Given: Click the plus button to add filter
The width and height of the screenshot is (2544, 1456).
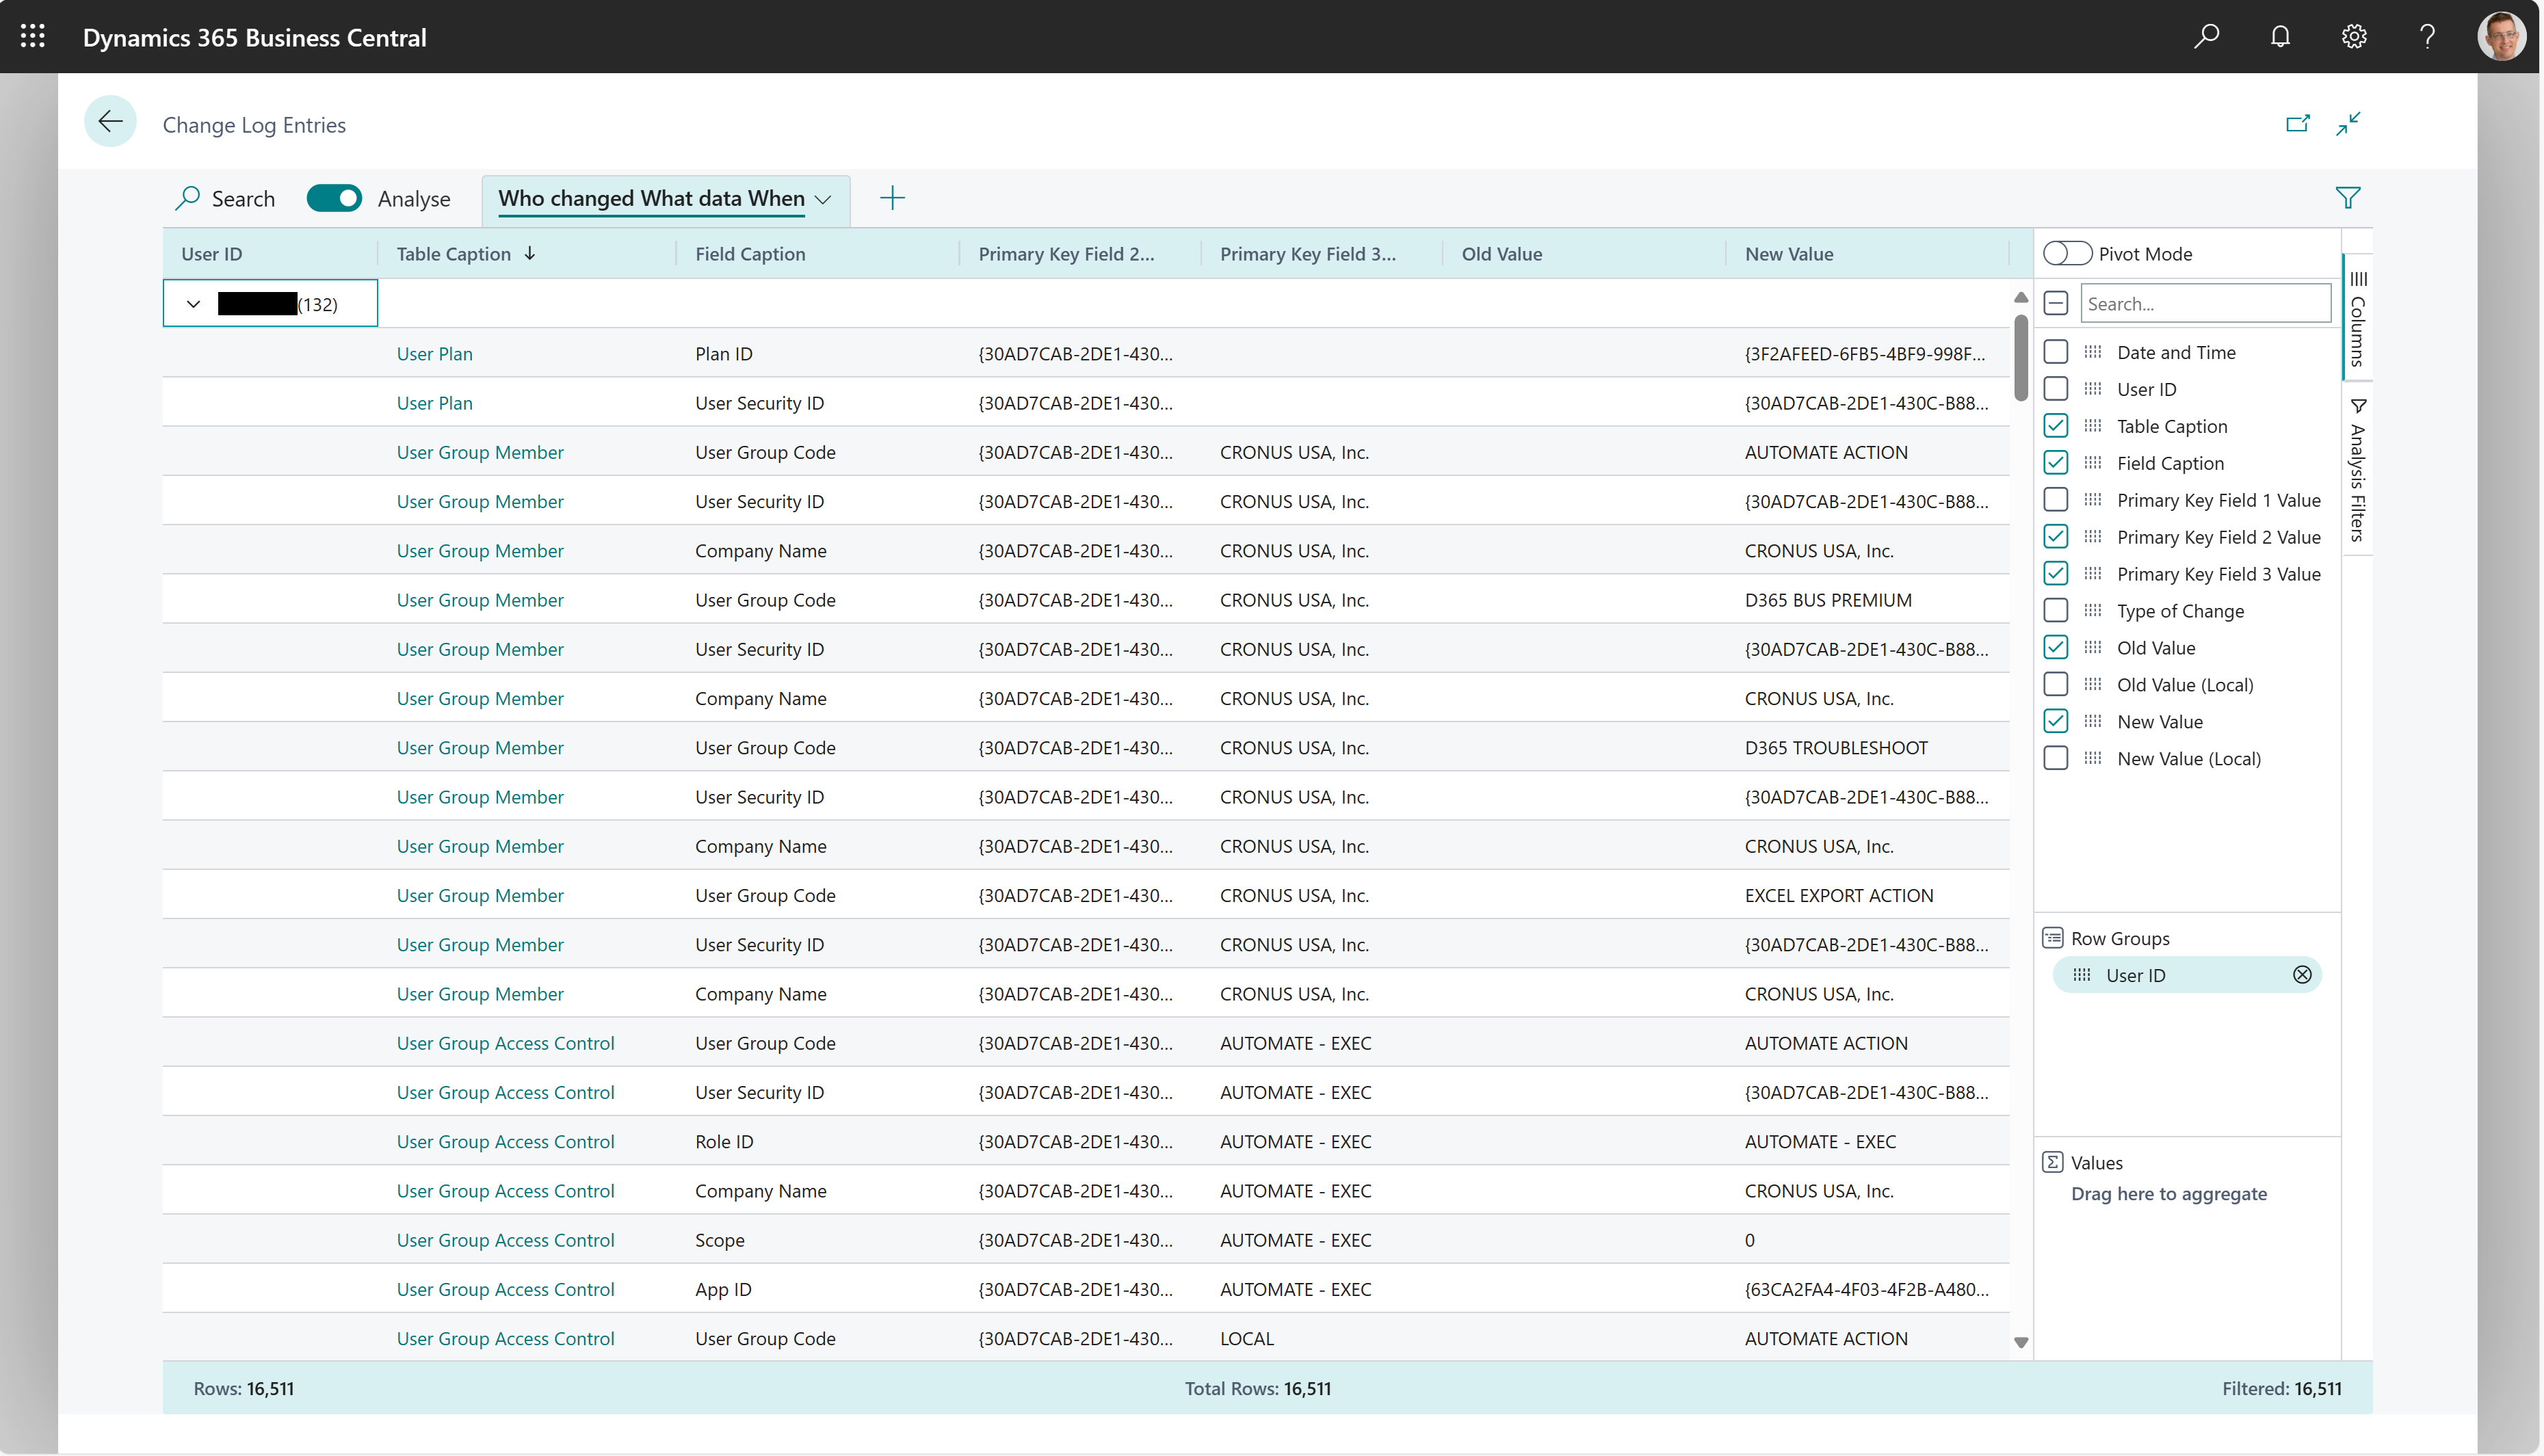Looking at the screenshot, I should [893, 197].
